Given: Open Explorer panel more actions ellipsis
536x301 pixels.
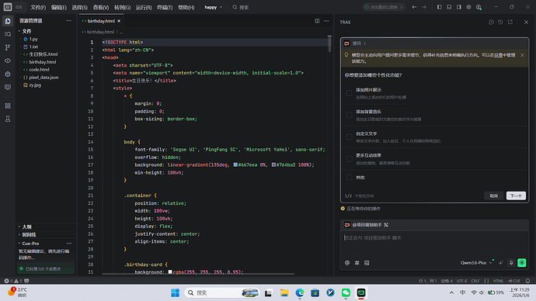Looking at the screenshot, I should point(68,21).
